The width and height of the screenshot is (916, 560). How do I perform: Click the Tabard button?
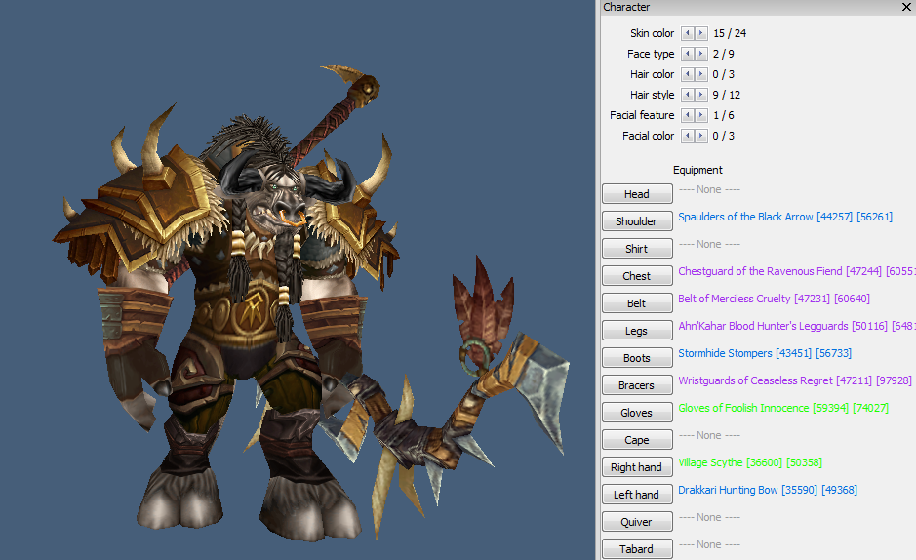[x=637, y=549]
